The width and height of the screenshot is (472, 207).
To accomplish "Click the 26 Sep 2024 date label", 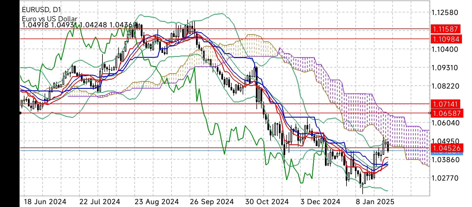I will [212, 202].
